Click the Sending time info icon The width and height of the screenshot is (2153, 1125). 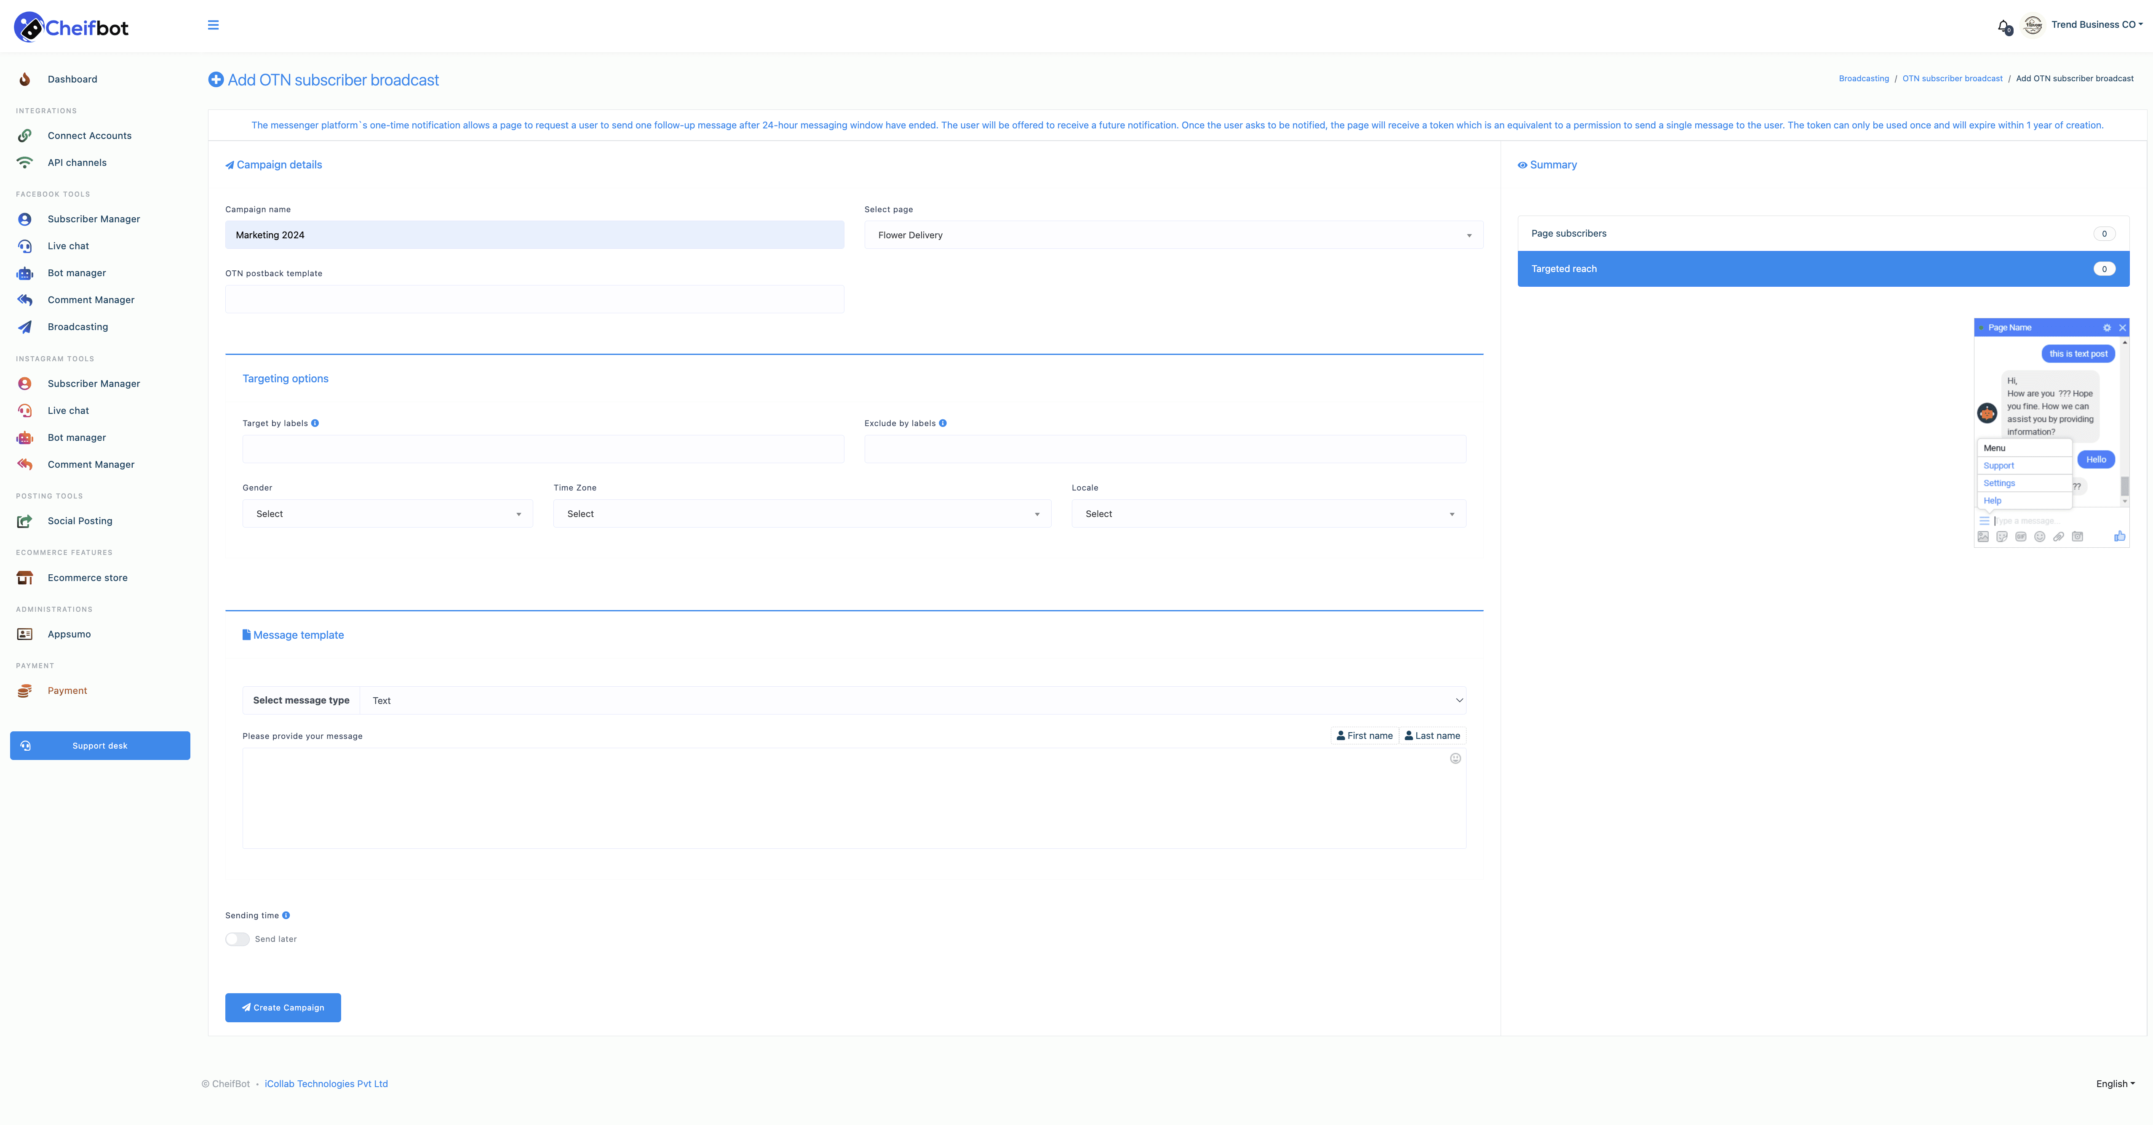click(286, 915)
